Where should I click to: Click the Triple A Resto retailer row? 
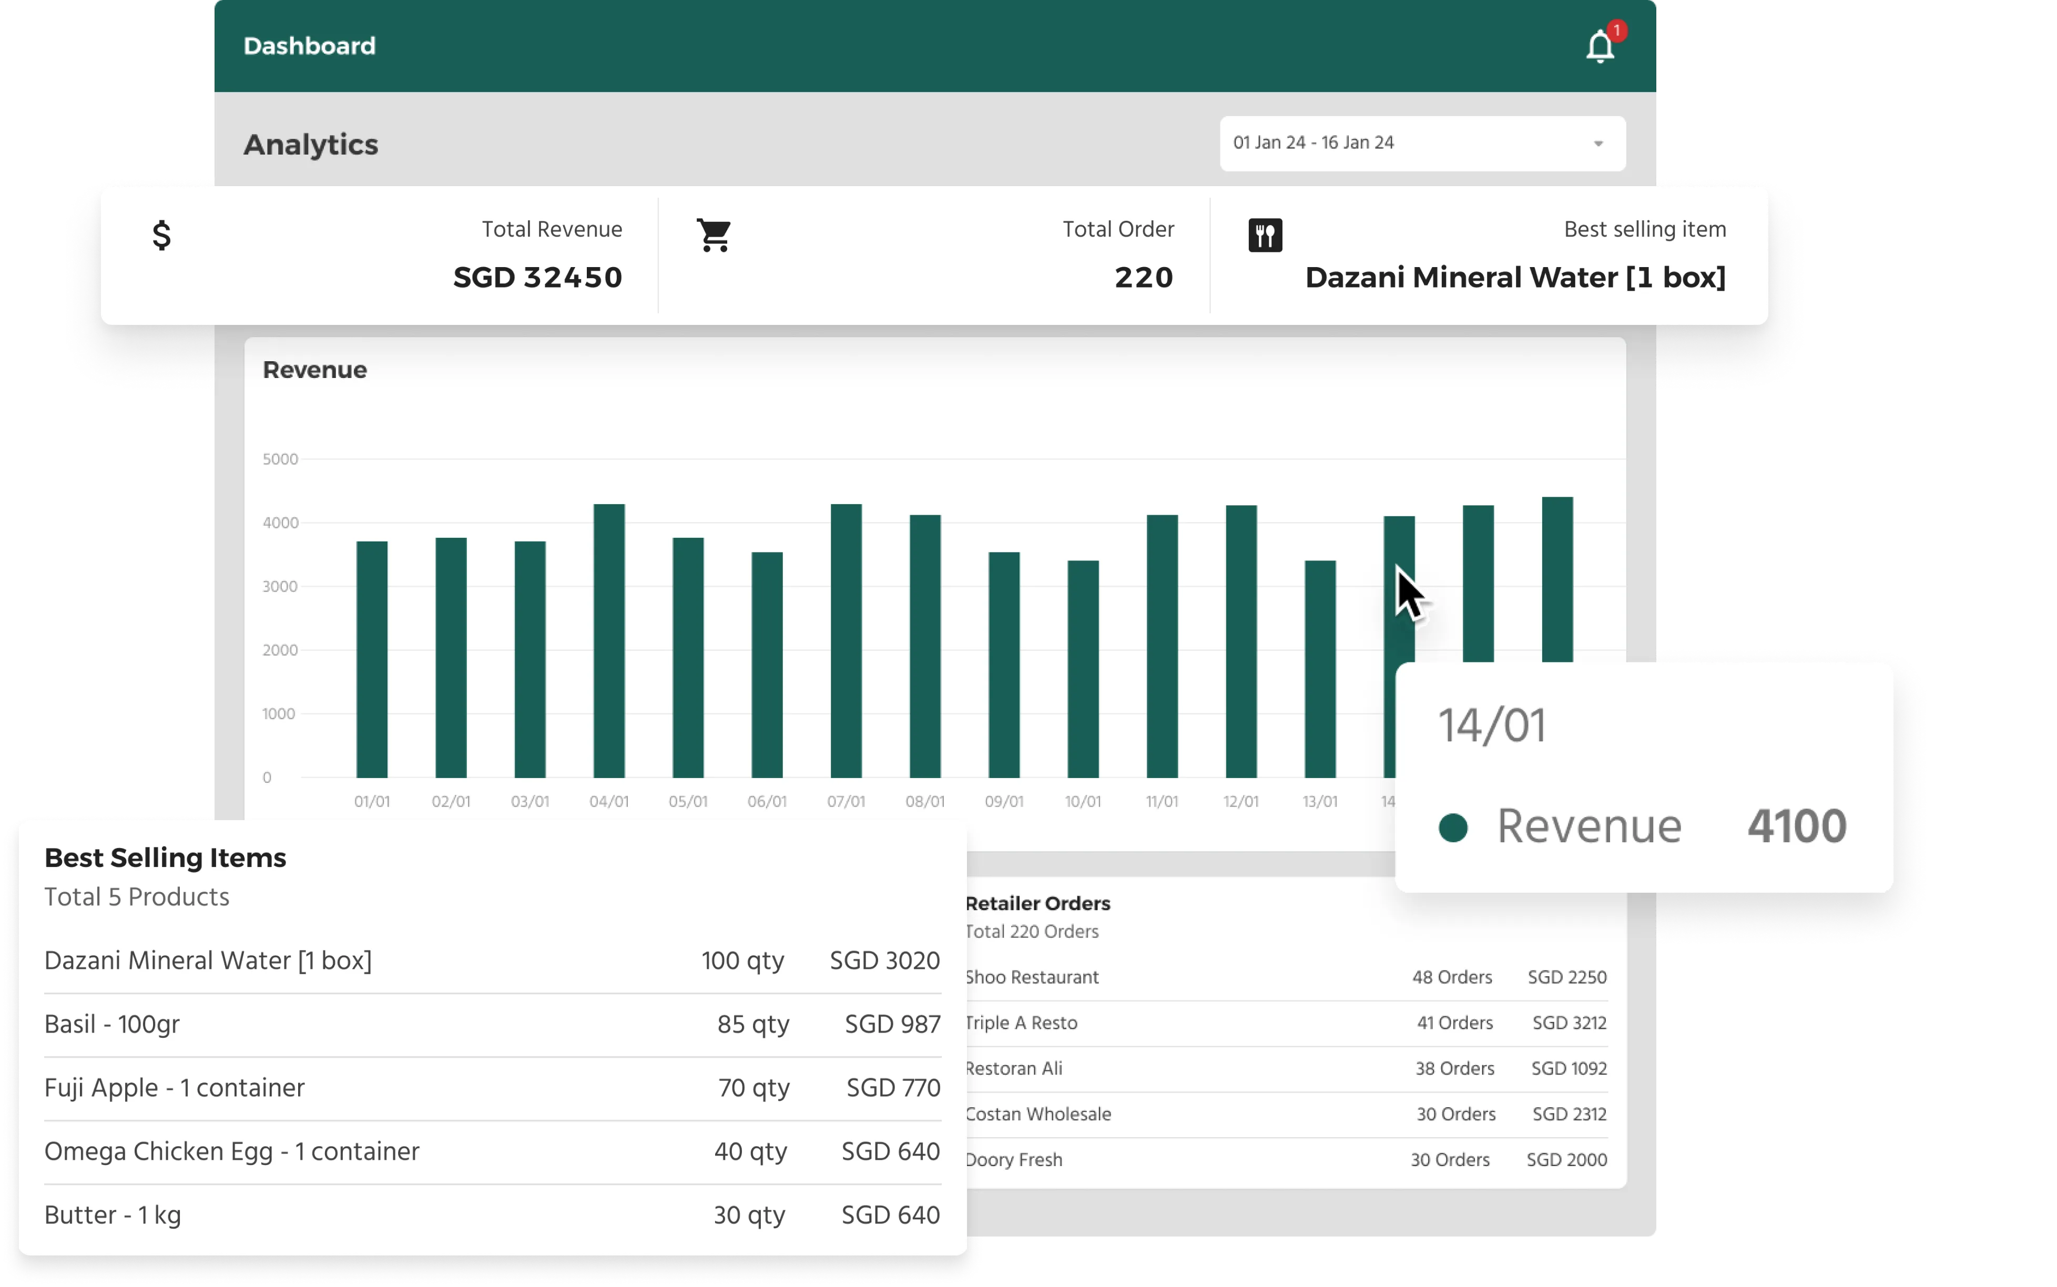coord(1286,1024)
